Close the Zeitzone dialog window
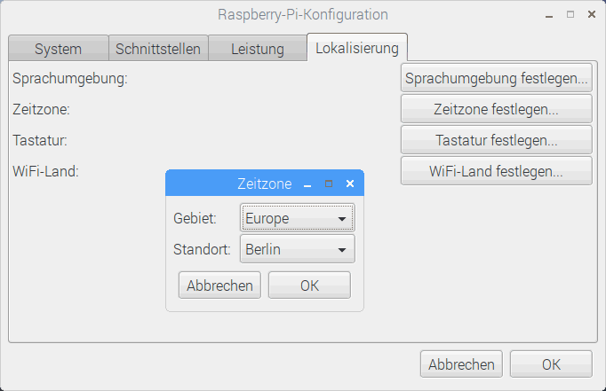Viewport: 606px width, 391px height. 350,184
